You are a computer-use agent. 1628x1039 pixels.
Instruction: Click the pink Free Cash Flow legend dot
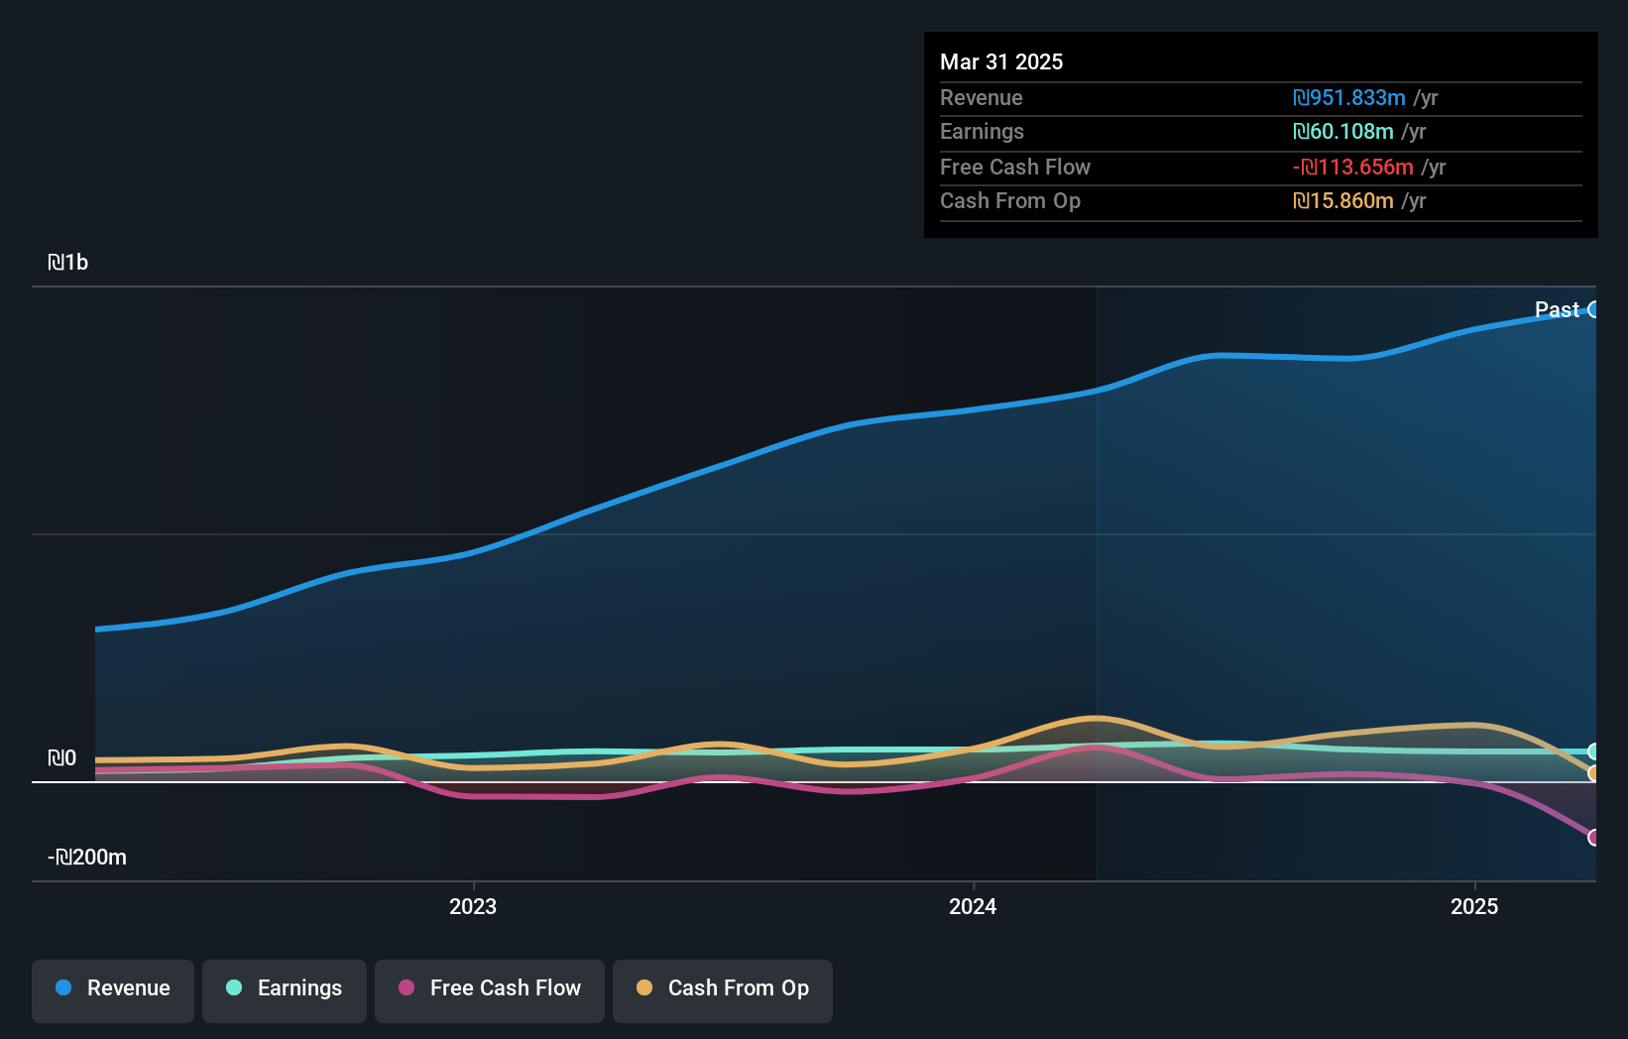click(x=407, y=987)
